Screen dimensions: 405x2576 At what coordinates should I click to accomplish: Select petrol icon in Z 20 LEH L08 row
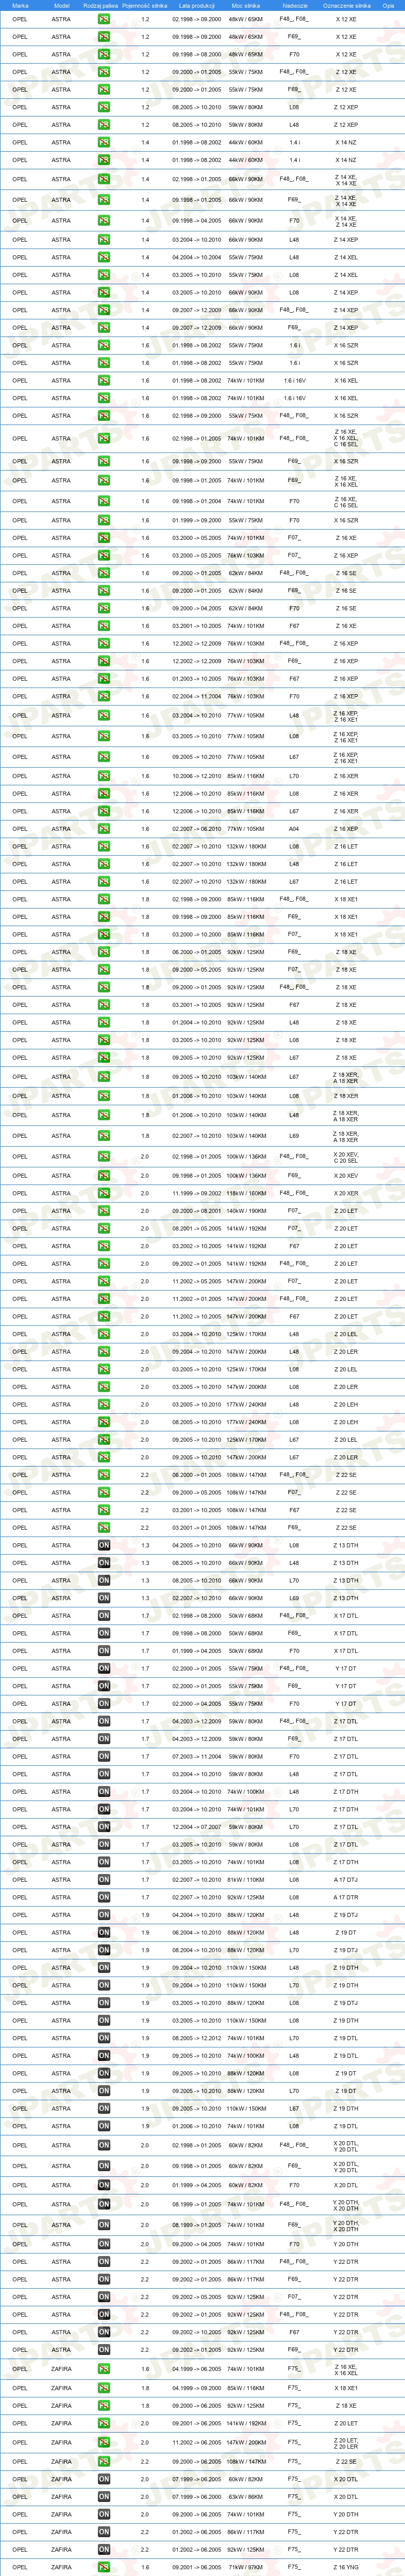[104, 1422]
